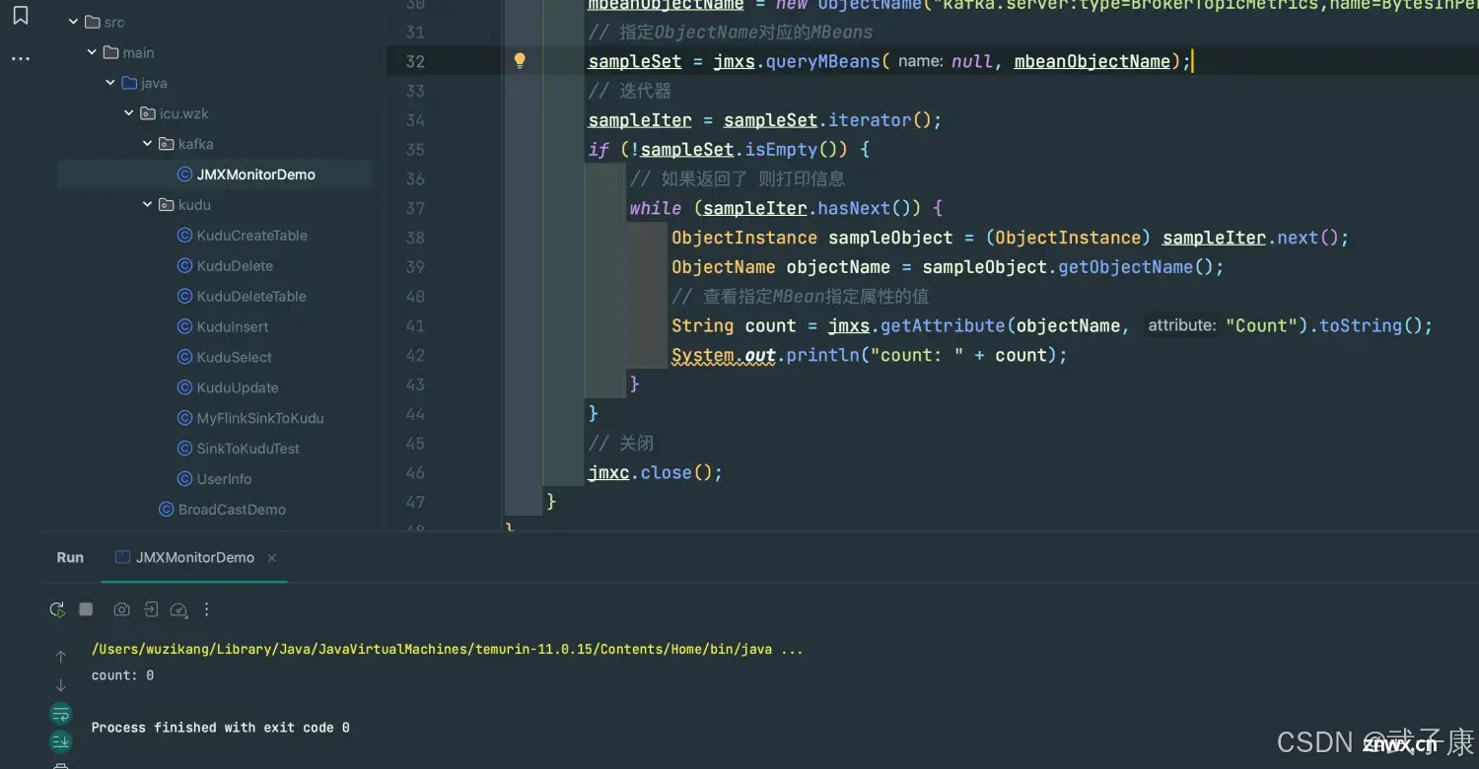Open JMXMonitorDemo class in project tree

click(255, 175)
